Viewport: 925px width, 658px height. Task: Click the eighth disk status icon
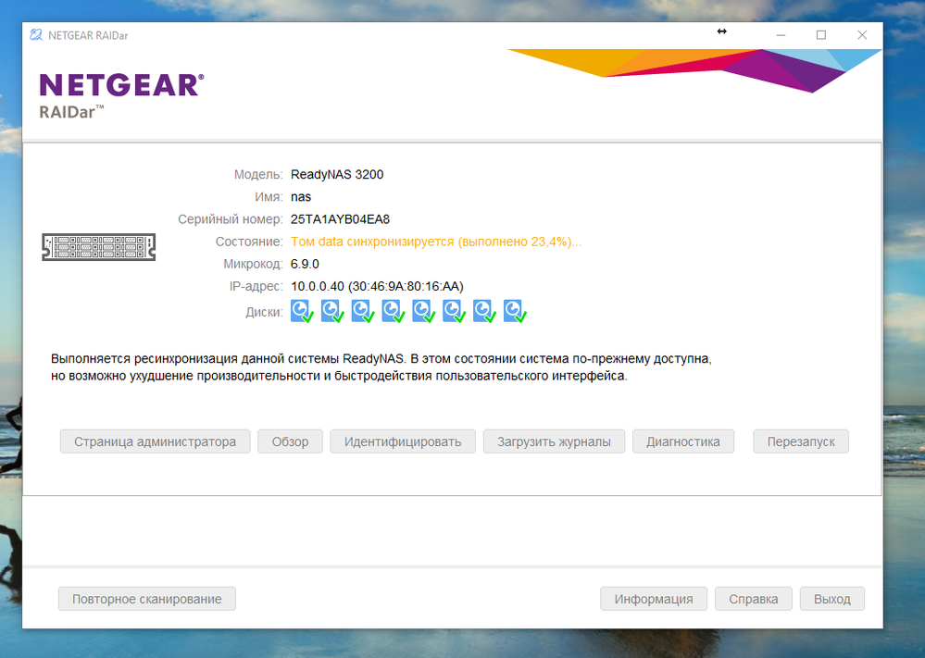click(x=515, y=311)
